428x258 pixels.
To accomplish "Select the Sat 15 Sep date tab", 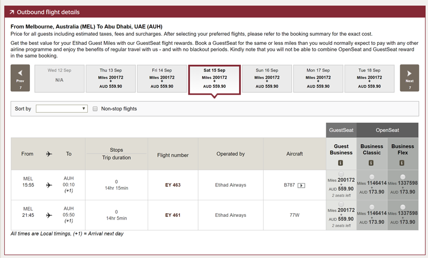I will pos(215,80).
